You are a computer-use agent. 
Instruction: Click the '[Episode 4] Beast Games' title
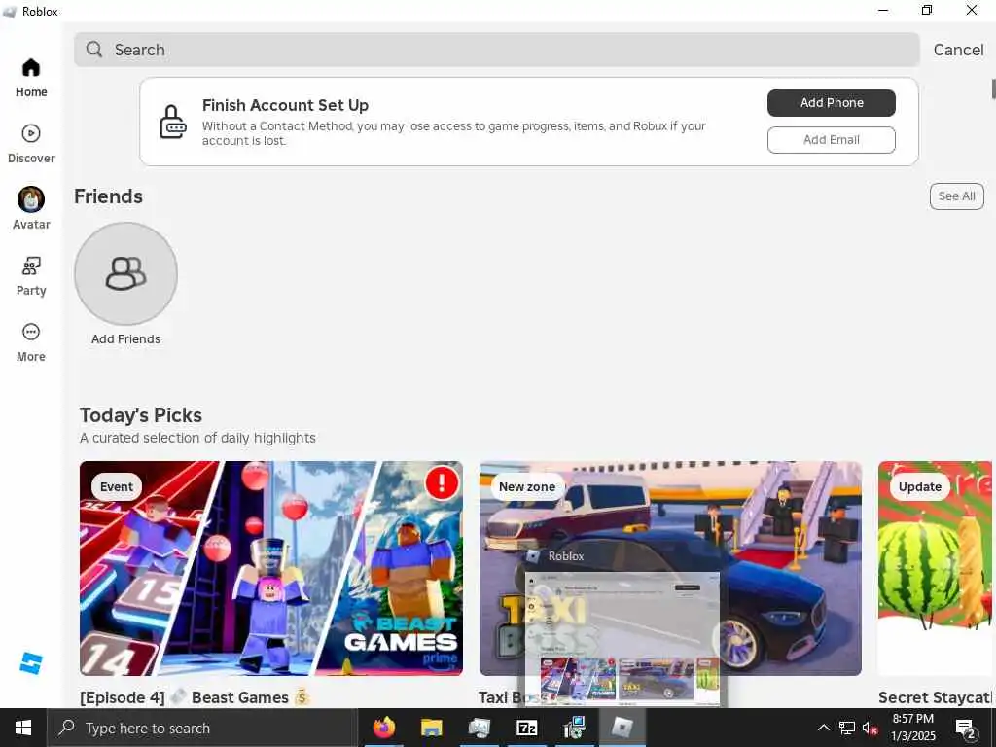[194, 696]
